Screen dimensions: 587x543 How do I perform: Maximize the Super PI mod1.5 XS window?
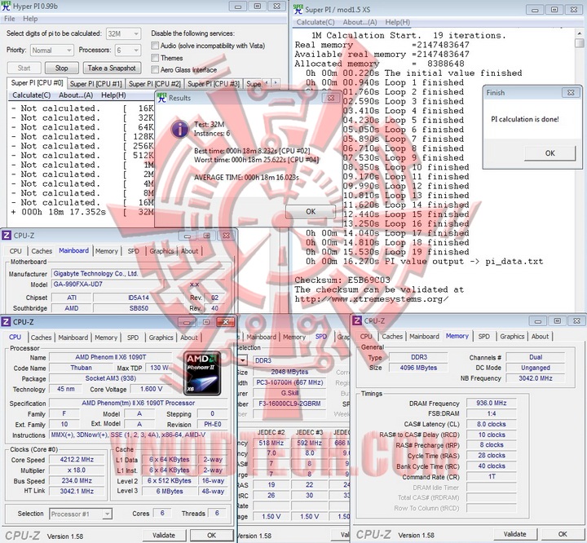click(554, 10)
